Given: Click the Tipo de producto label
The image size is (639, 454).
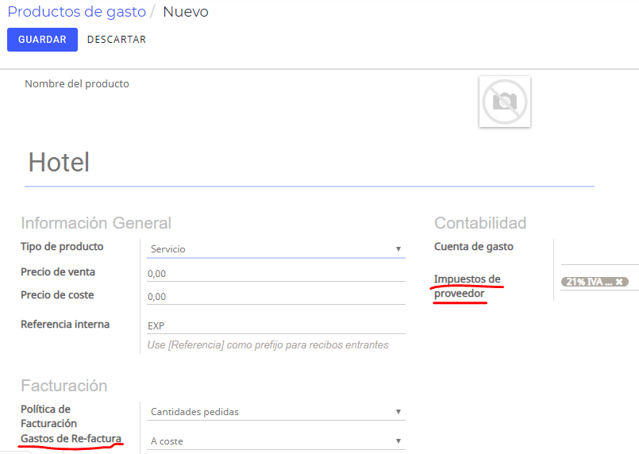Looking at the screenshot, I should pos(62,247).
